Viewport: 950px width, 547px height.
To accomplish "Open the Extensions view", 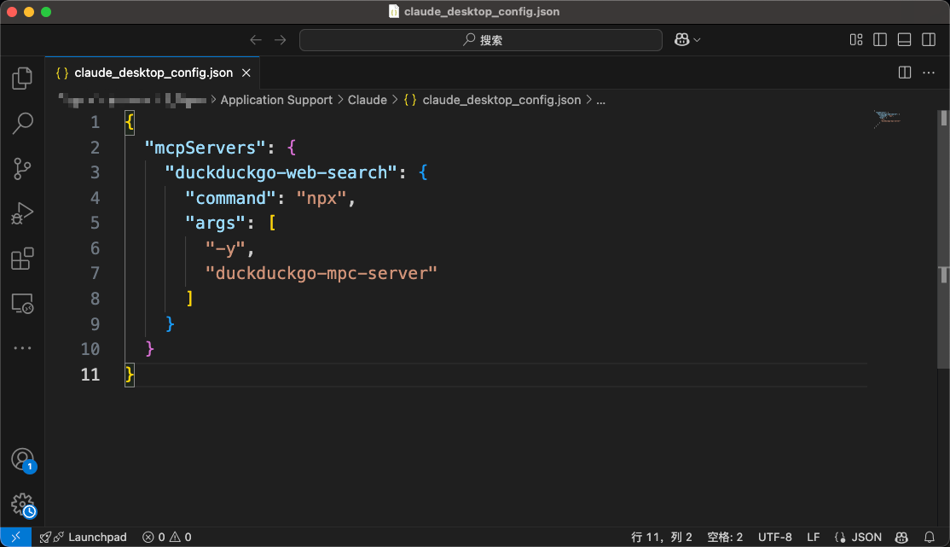I will [22, 259].
